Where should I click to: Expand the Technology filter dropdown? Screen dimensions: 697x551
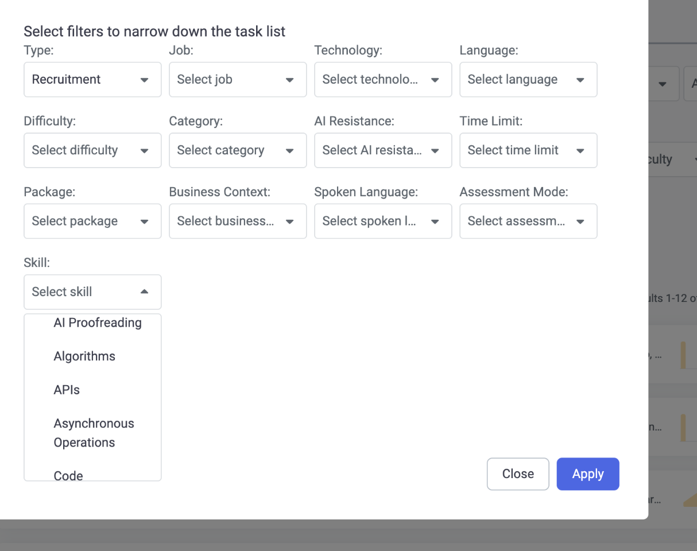tap(382, 80)
